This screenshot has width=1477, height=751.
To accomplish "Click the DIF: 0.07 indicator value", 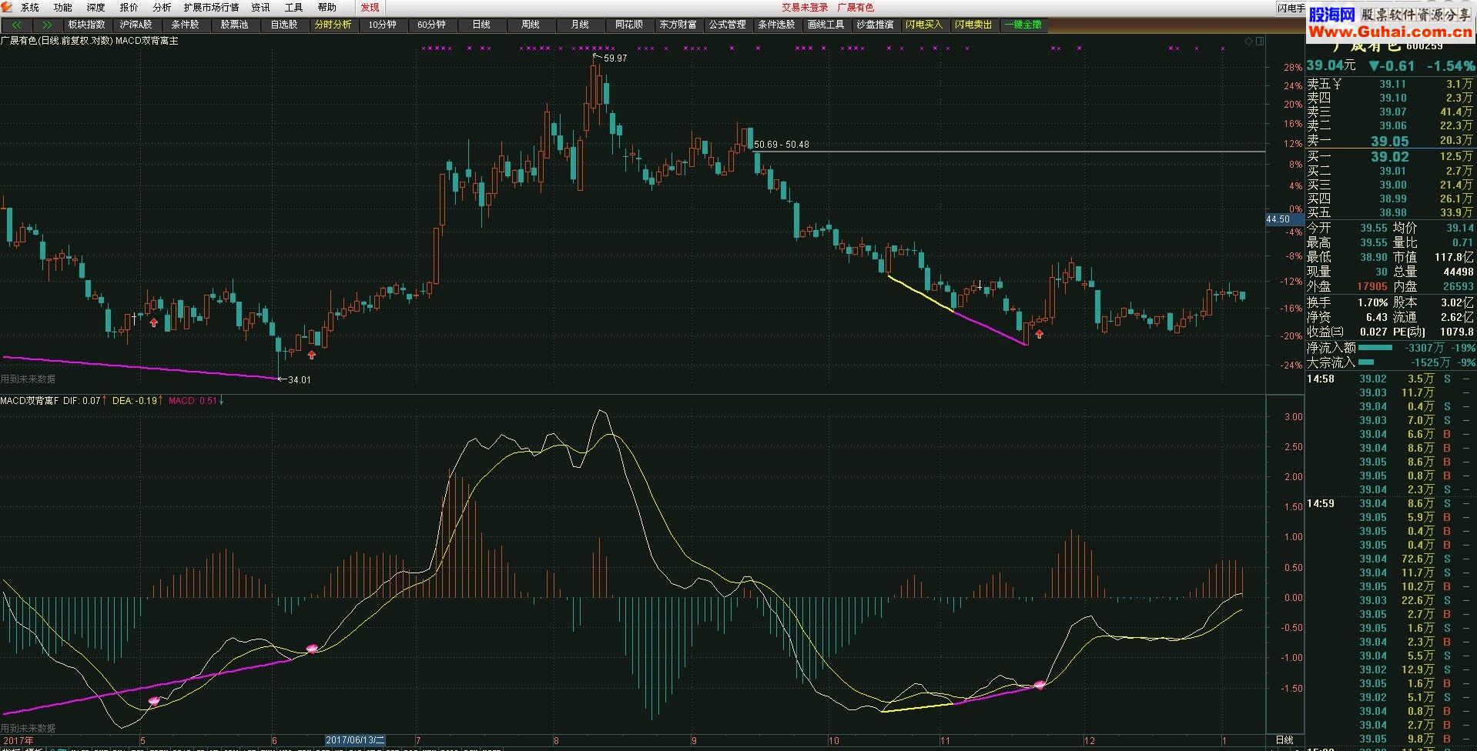I will 82,401.
